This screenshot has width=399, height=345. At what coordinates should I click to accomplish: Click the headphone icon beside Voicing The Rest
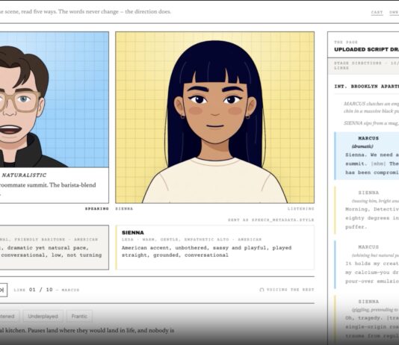pyautogui.click(x=262, y=290)
